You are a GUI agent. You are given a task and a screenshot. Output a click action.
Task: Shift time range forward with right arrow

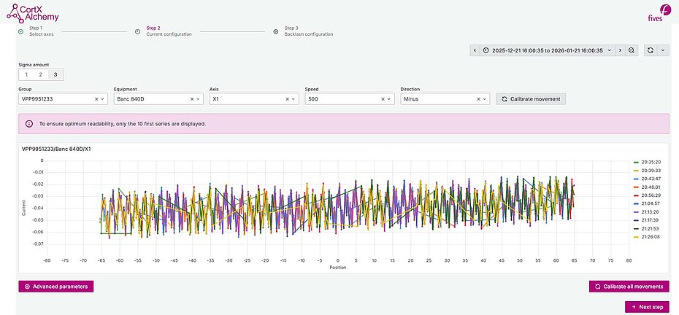(620, 50)
